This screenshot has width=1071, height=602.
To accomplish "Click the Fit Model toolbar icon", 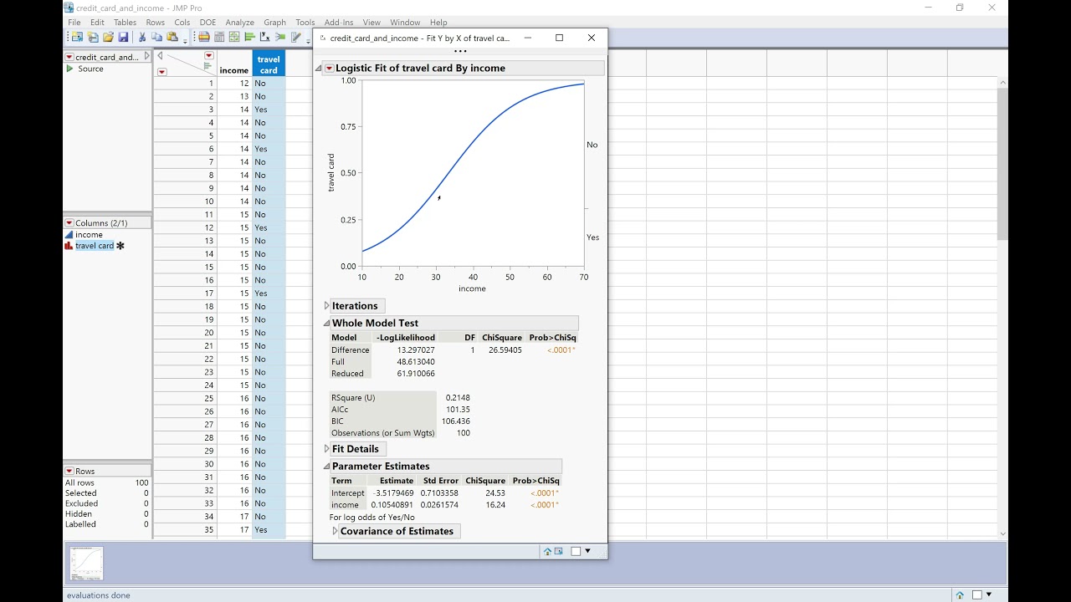I will coord(280,37).
